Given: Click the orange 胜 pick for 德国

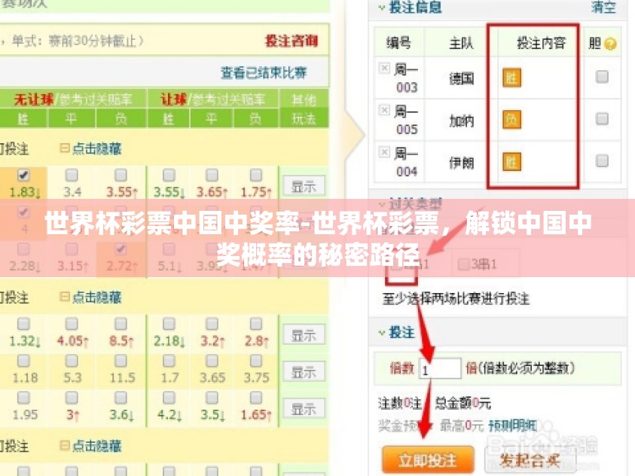Looking at the screenshot, I should click(x=511, y=78).
